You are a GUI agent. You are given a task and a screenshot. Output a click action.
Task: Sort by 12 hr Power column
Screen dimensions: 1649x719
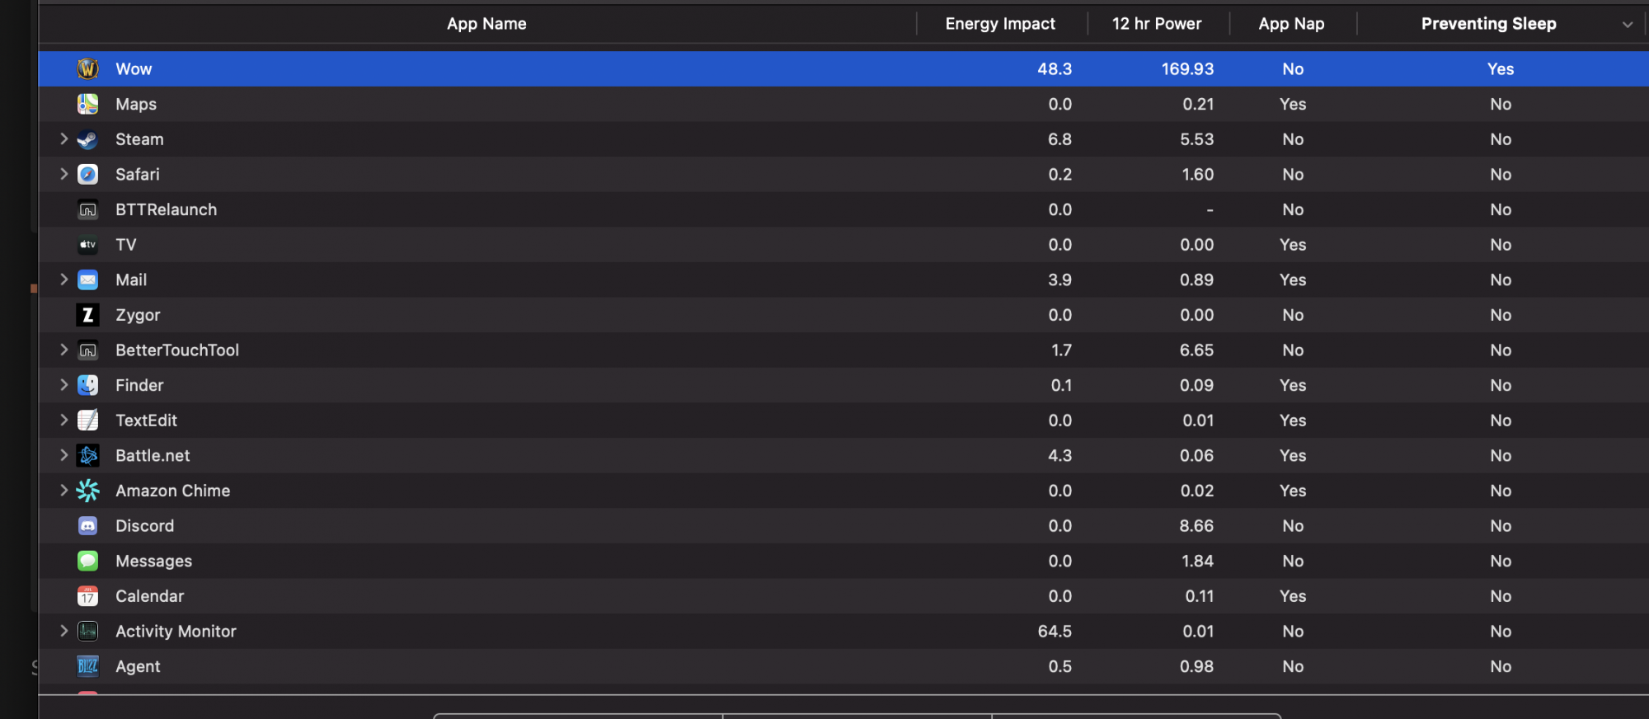point(1157,24)
